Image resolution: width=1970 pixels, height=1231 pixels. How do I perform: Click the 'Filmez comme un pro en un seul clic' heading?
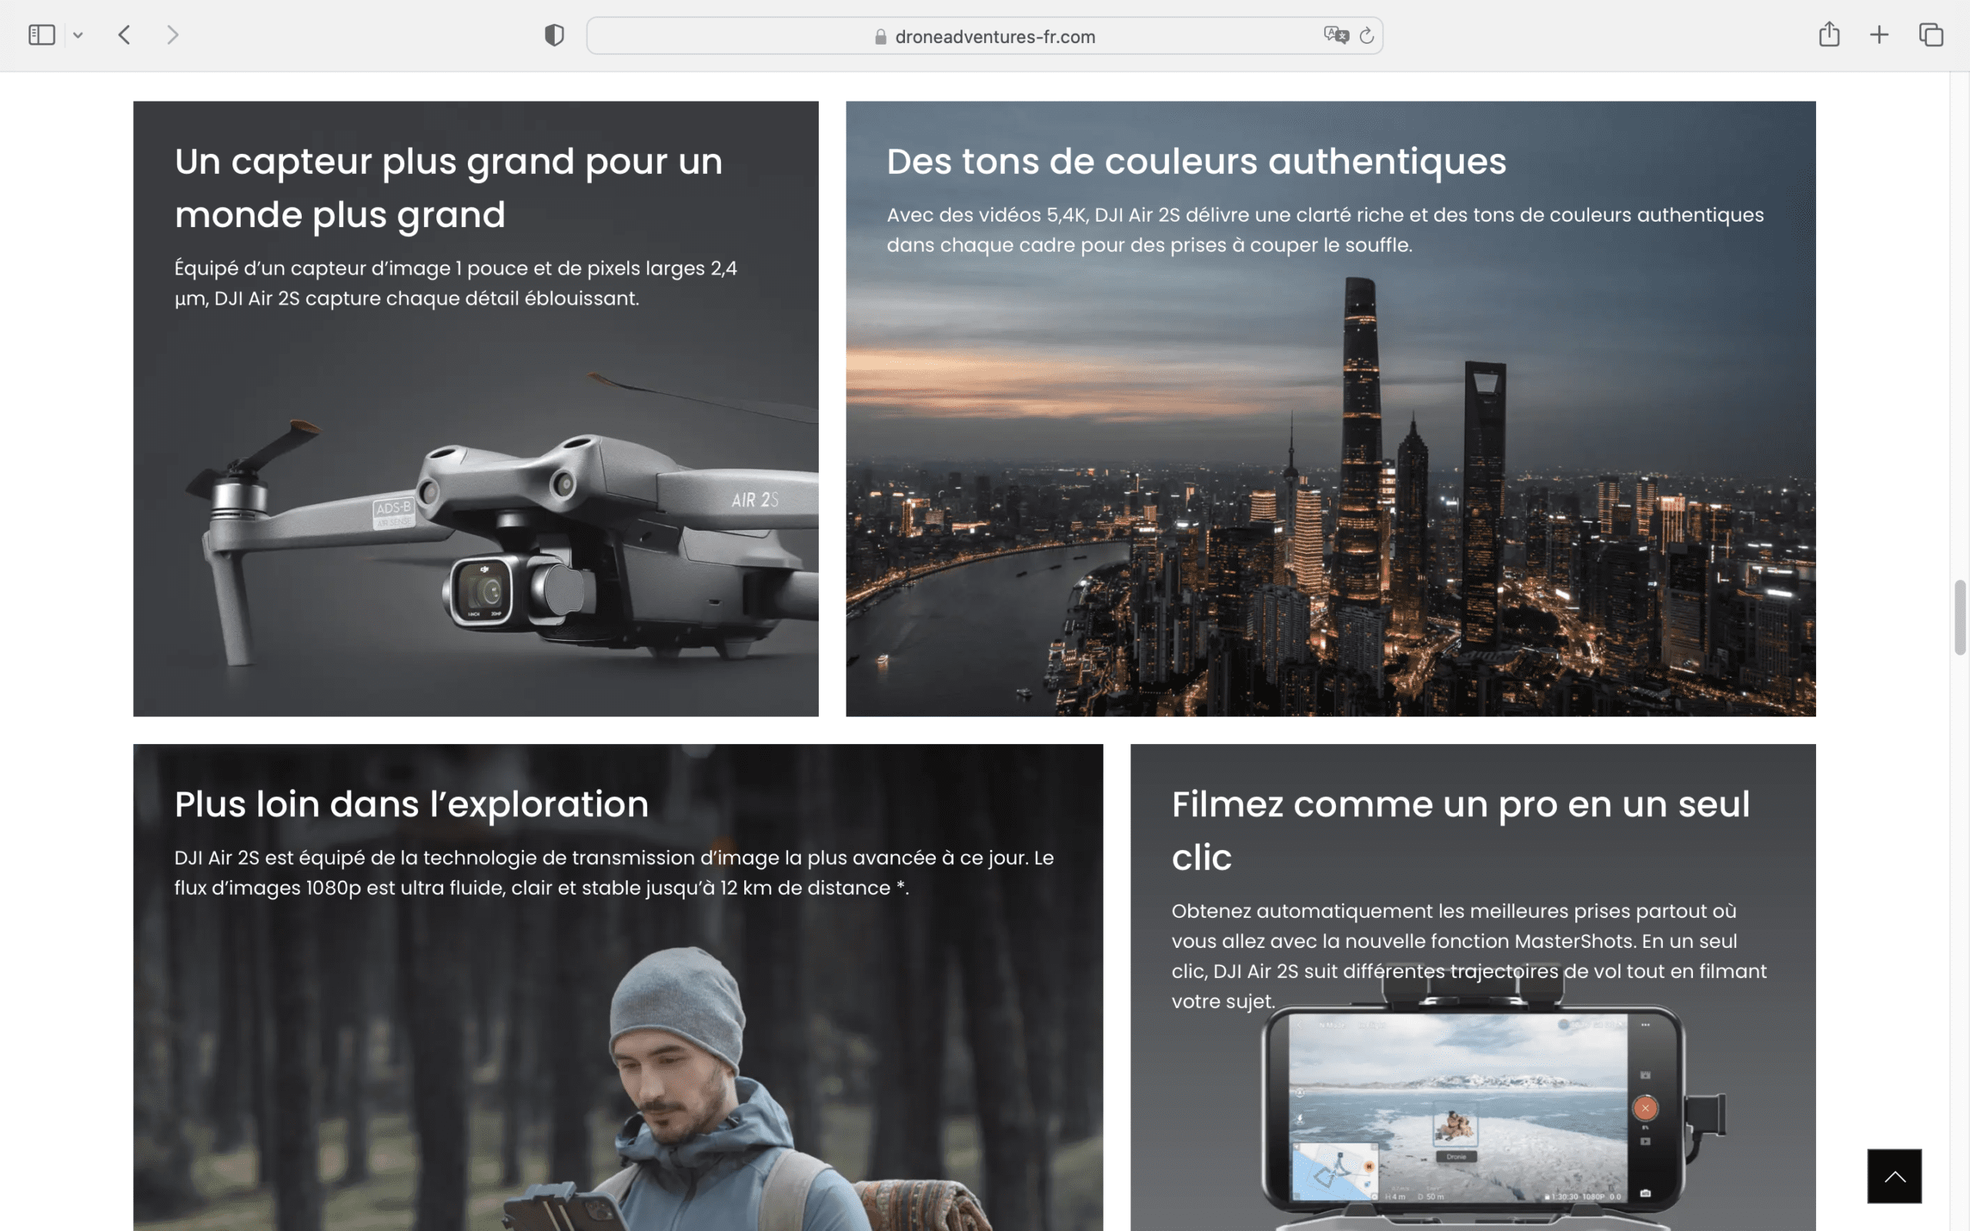click(x=1461, y=830)
